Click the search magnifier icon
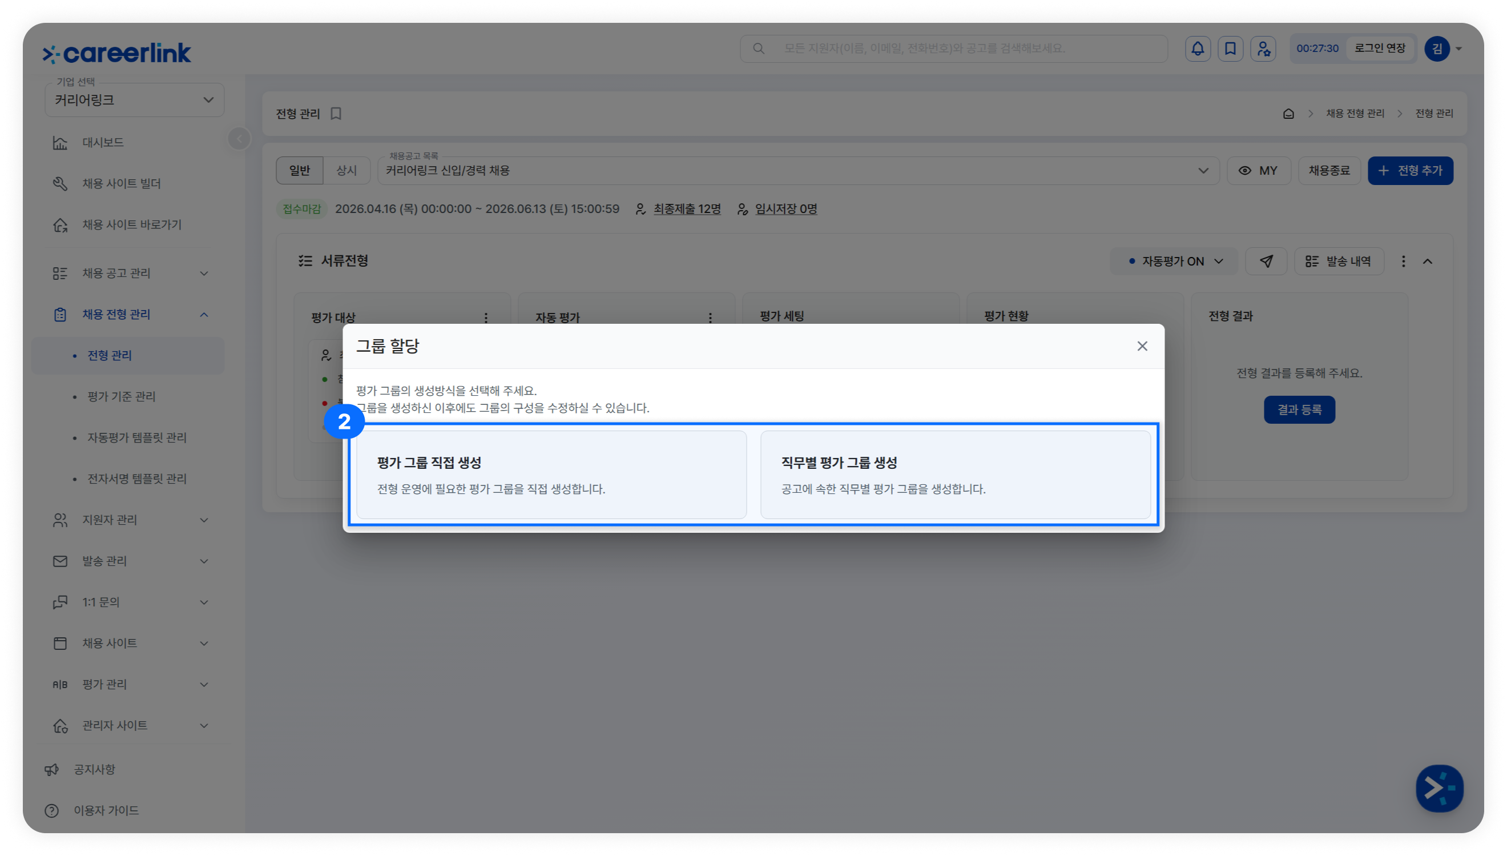Image resolution: width=1507 pixels, height=856 pixels. coord(759,48)
